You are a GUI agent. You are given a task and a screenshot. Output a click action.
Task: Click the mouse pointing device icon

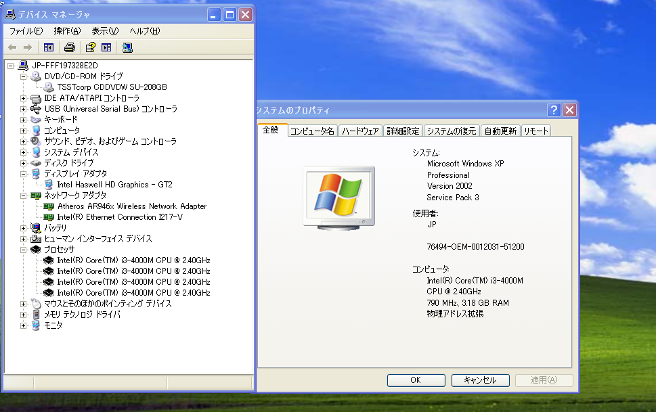[36, 304]
